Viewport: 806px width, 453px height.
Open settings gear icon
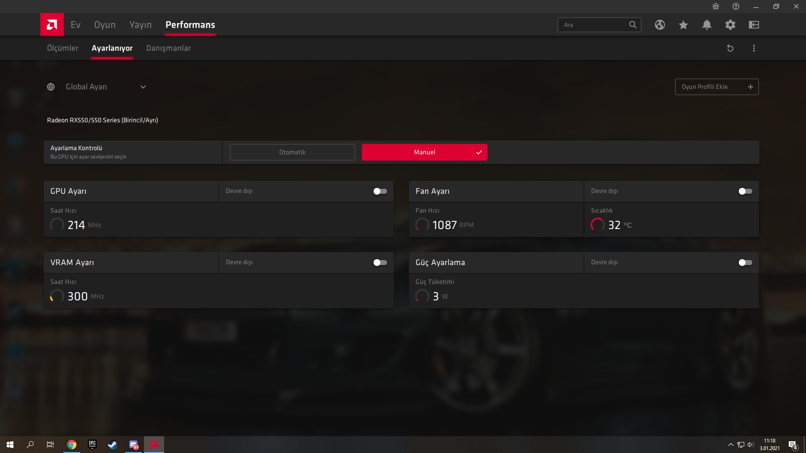click(730, 25)
